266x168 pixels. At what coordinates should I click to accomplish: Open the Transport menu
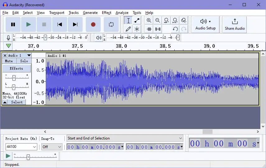[57, 13]
